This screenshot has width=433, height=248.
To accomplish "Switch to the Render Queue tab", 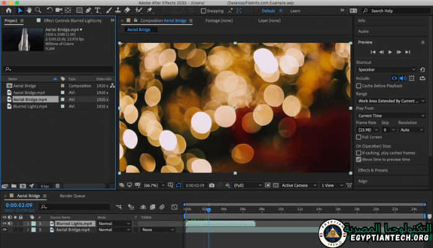I will tap(72, 195).
